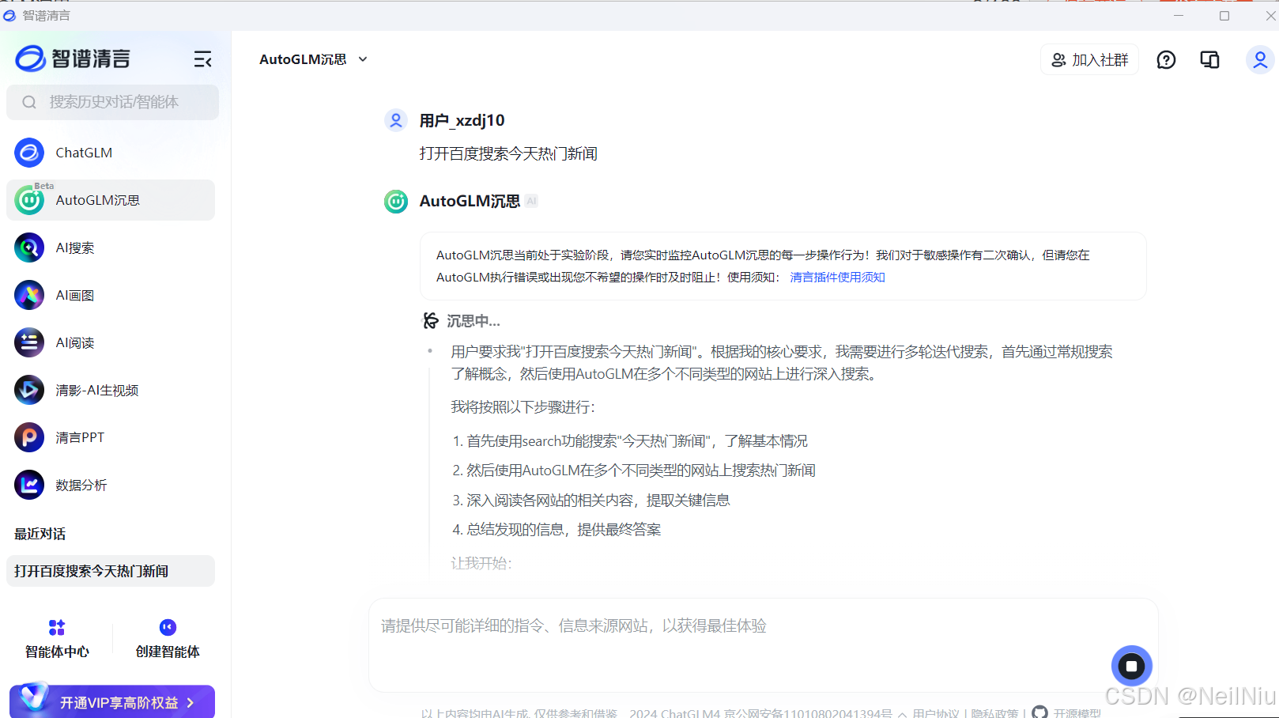Open the AI阅读 icon

29,342
